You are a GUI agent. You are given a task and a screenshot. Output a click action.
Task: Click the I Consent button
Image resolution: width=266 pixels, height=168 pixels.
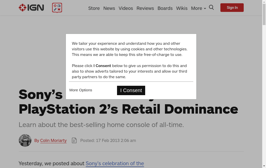point(131,90)
